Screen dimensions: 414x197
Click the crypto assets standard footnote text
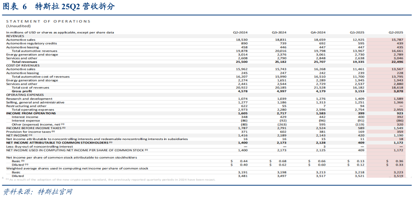coord(113,180)
